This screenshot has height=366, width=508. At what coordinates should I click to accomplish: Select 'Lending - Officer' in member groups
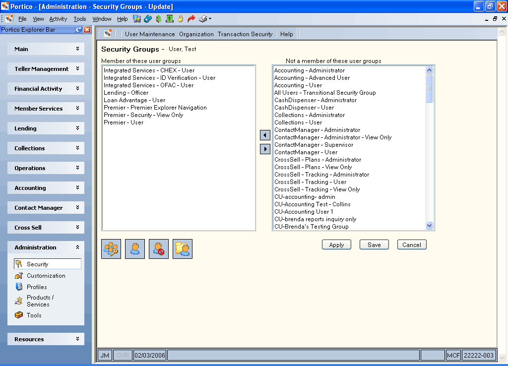(x=126, y=93)
